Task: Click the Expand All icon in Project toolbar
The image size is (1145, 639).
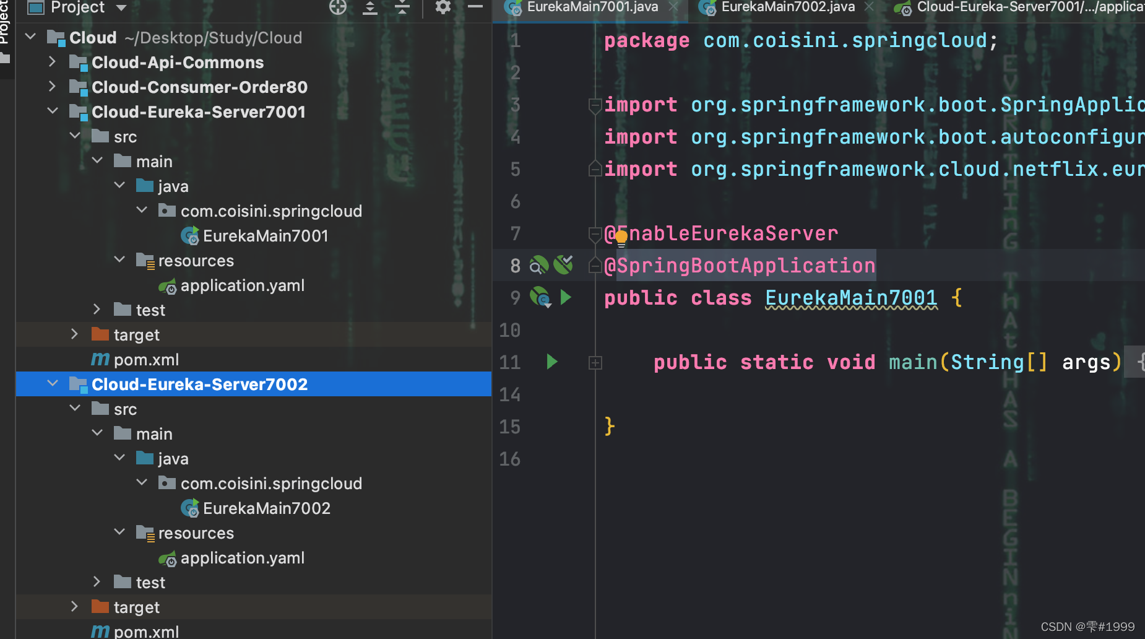Action: pos(370,7)
